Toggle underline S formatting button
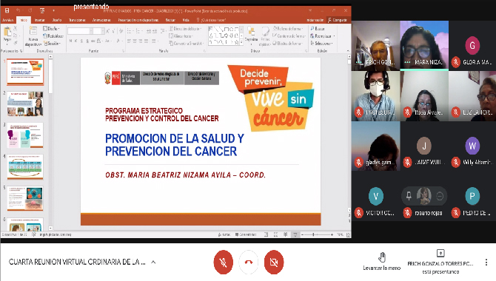The width and height of the screenshot is (496, 281). pos(81,41)
